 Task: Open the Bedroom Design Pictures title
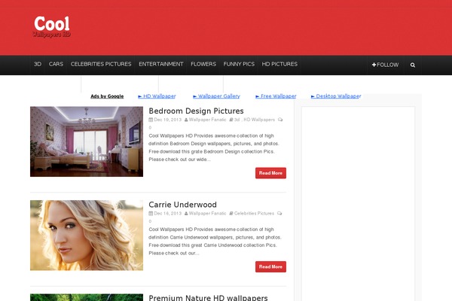(196, 111)
